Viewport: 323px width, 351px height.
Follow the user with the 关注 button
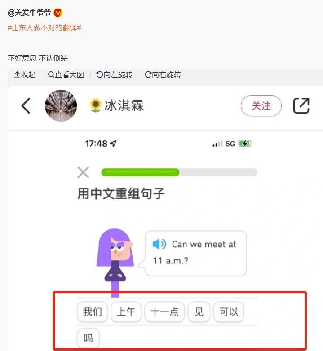click(x=261, y=105)
